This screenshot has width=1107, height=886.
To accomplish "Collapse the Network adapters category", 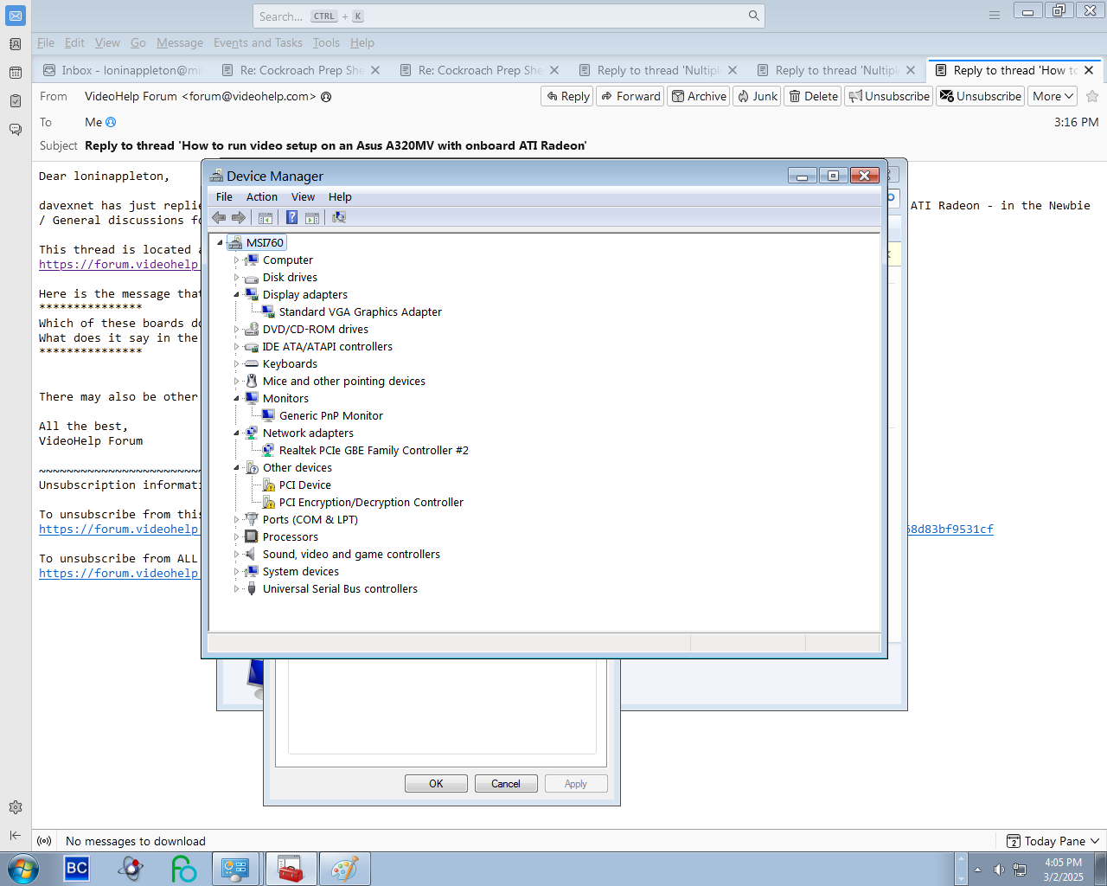I will pos(236,433).
